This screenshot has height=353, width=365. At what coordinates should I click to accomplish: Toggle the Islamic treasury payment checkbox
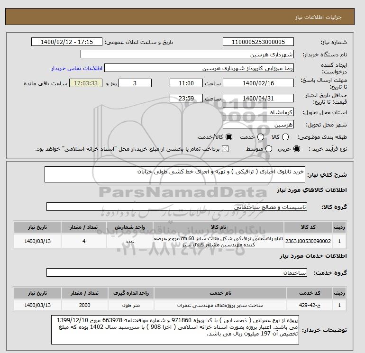point(225,149)
